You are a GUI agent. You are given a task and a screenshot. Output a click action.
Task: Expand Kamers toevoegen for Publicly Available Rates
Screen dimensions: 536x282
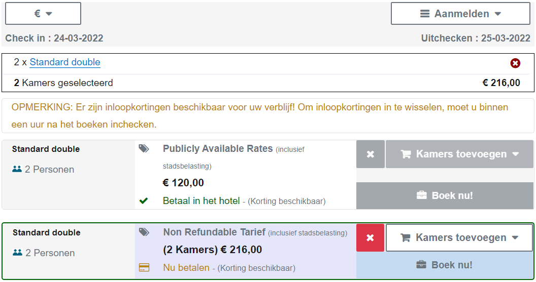pyautogui.click(x=460, y=154)
